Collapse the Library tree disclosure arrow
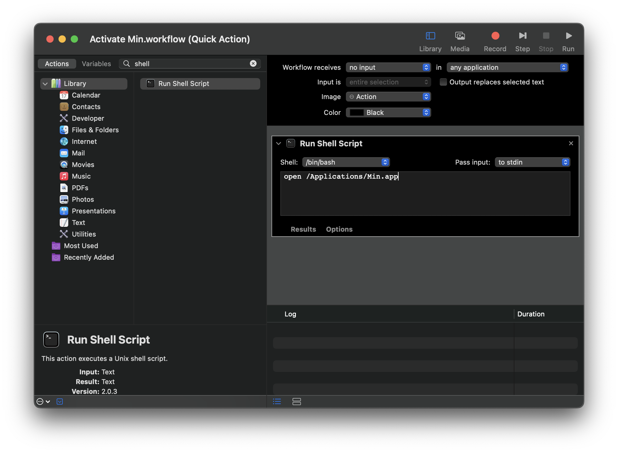Image resolution: width=618 pixels, height=453 pixels. coord(45,84)
